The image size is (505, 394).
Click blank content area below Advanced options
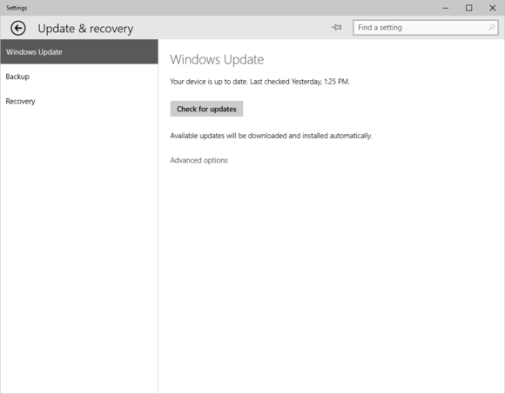(331, 277)
